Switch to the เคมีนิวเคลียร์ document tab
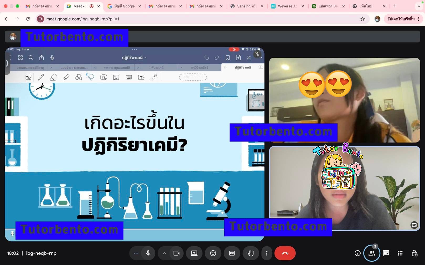425x265 pixels. 200,68
